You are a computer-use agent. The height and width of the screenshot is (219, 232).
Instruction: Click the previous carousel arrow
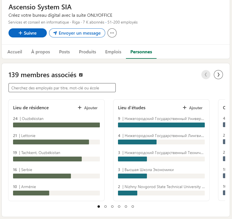tap(206, 75)
